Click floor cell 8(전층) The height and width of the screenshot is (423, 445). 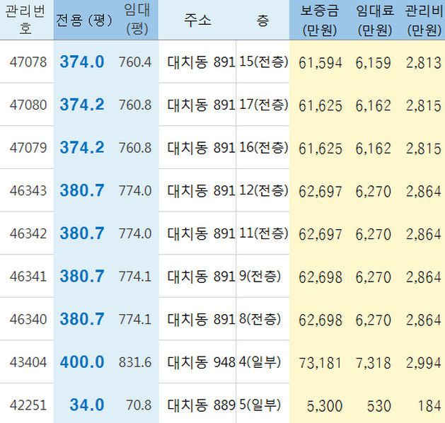[x=260, y=319]
